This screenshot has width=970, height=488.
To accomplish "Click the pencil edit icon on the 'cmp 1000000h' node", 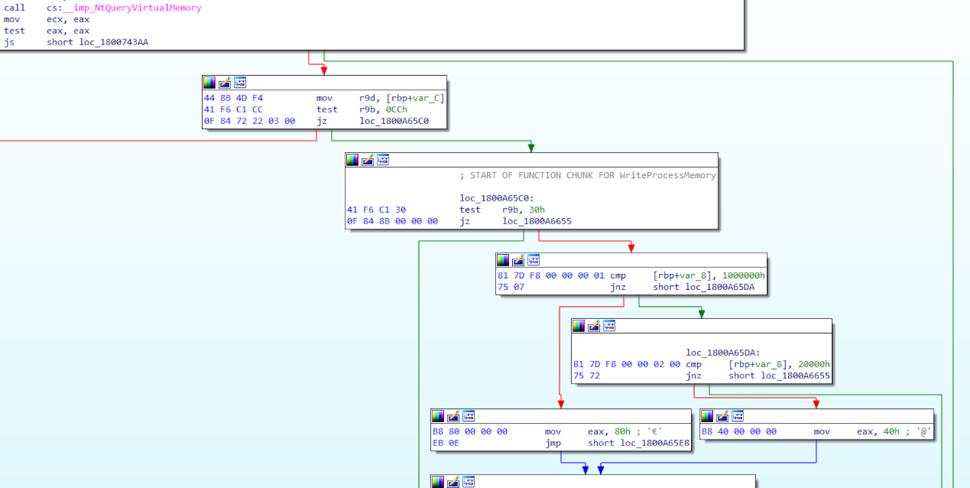I will pos(518,260).
